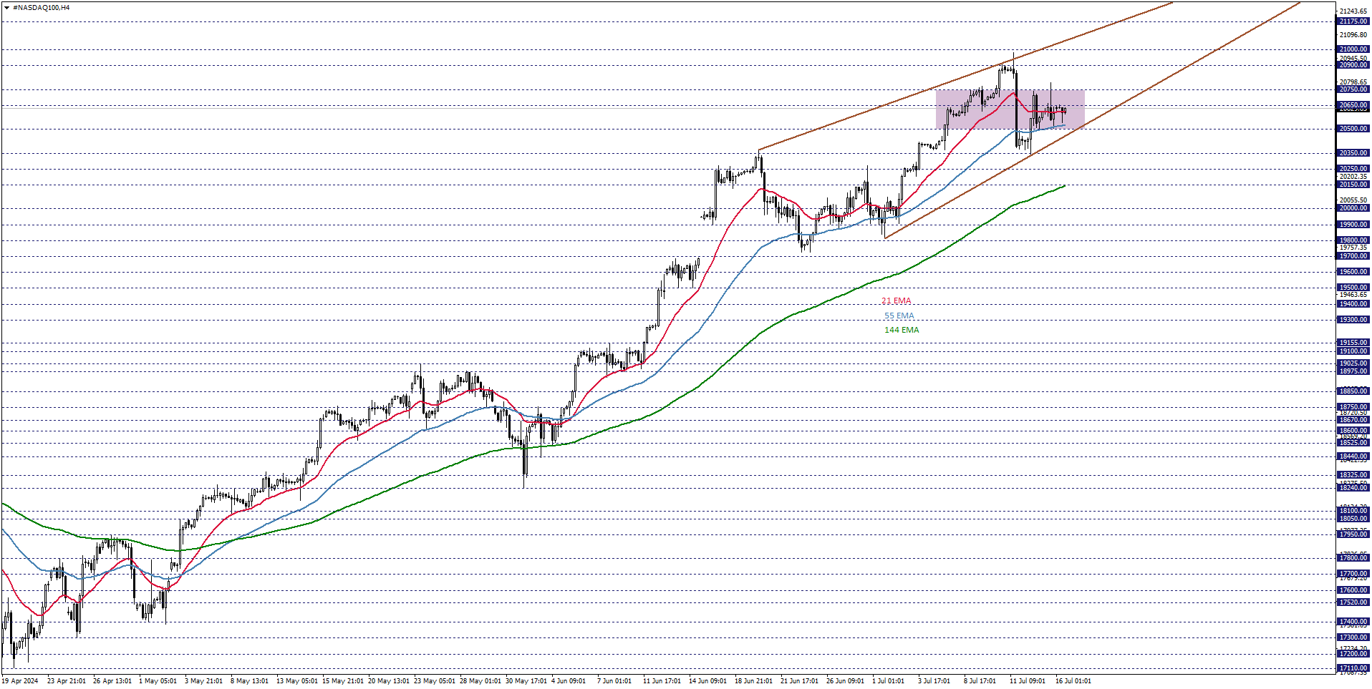Click the 20150.00 price level label
Screen dimensions: 1372x689
pos(1353,185)
